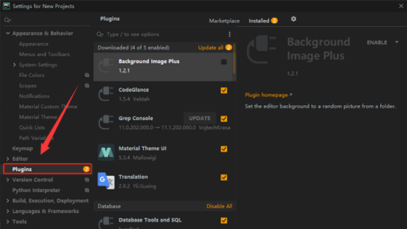Image resolution: width=407 pixels, height=229 pixels.
Task: Click the Grep Console plugin icon
Action: click(x=106, y=122)
